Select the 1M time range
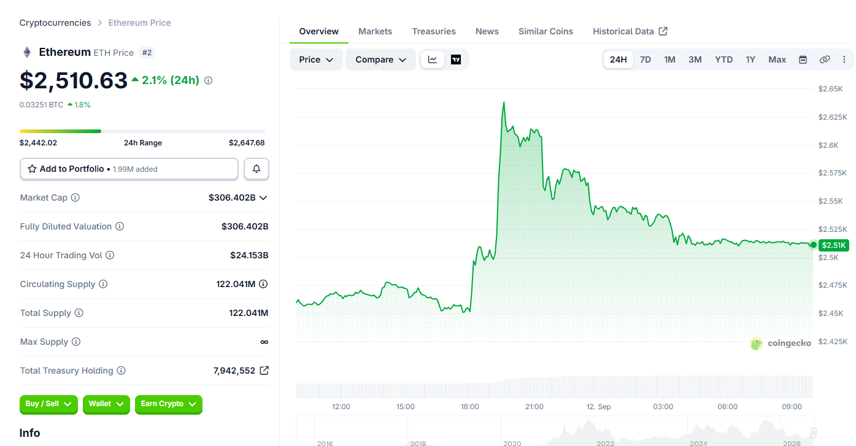This screenshot has height=446, width=856. (x=669, y=60)
